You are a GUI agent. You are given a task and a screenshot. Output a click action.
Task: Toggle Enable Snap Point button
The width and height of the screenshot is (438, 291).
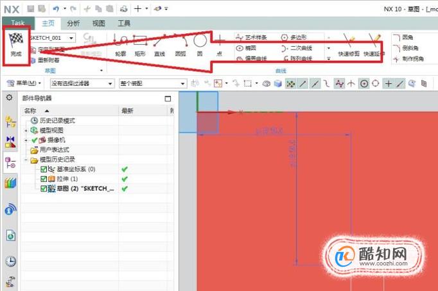pos(290,83)
